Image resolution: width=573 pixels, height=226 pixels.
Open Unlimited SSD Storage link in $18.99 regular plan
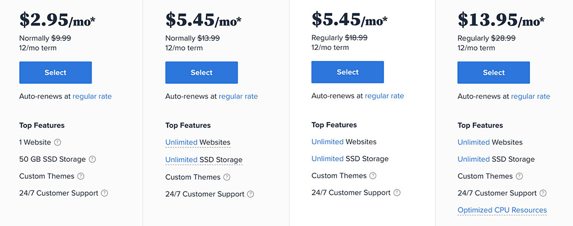(x=328, y=159)
